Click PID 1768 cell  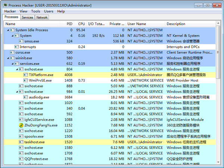(x=68, y=159)
